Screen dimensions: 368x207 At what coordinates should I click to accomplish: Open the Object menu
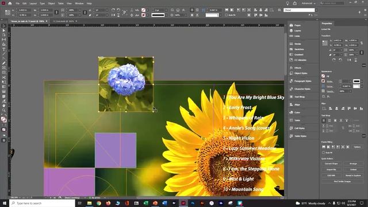tap(51, 3)
